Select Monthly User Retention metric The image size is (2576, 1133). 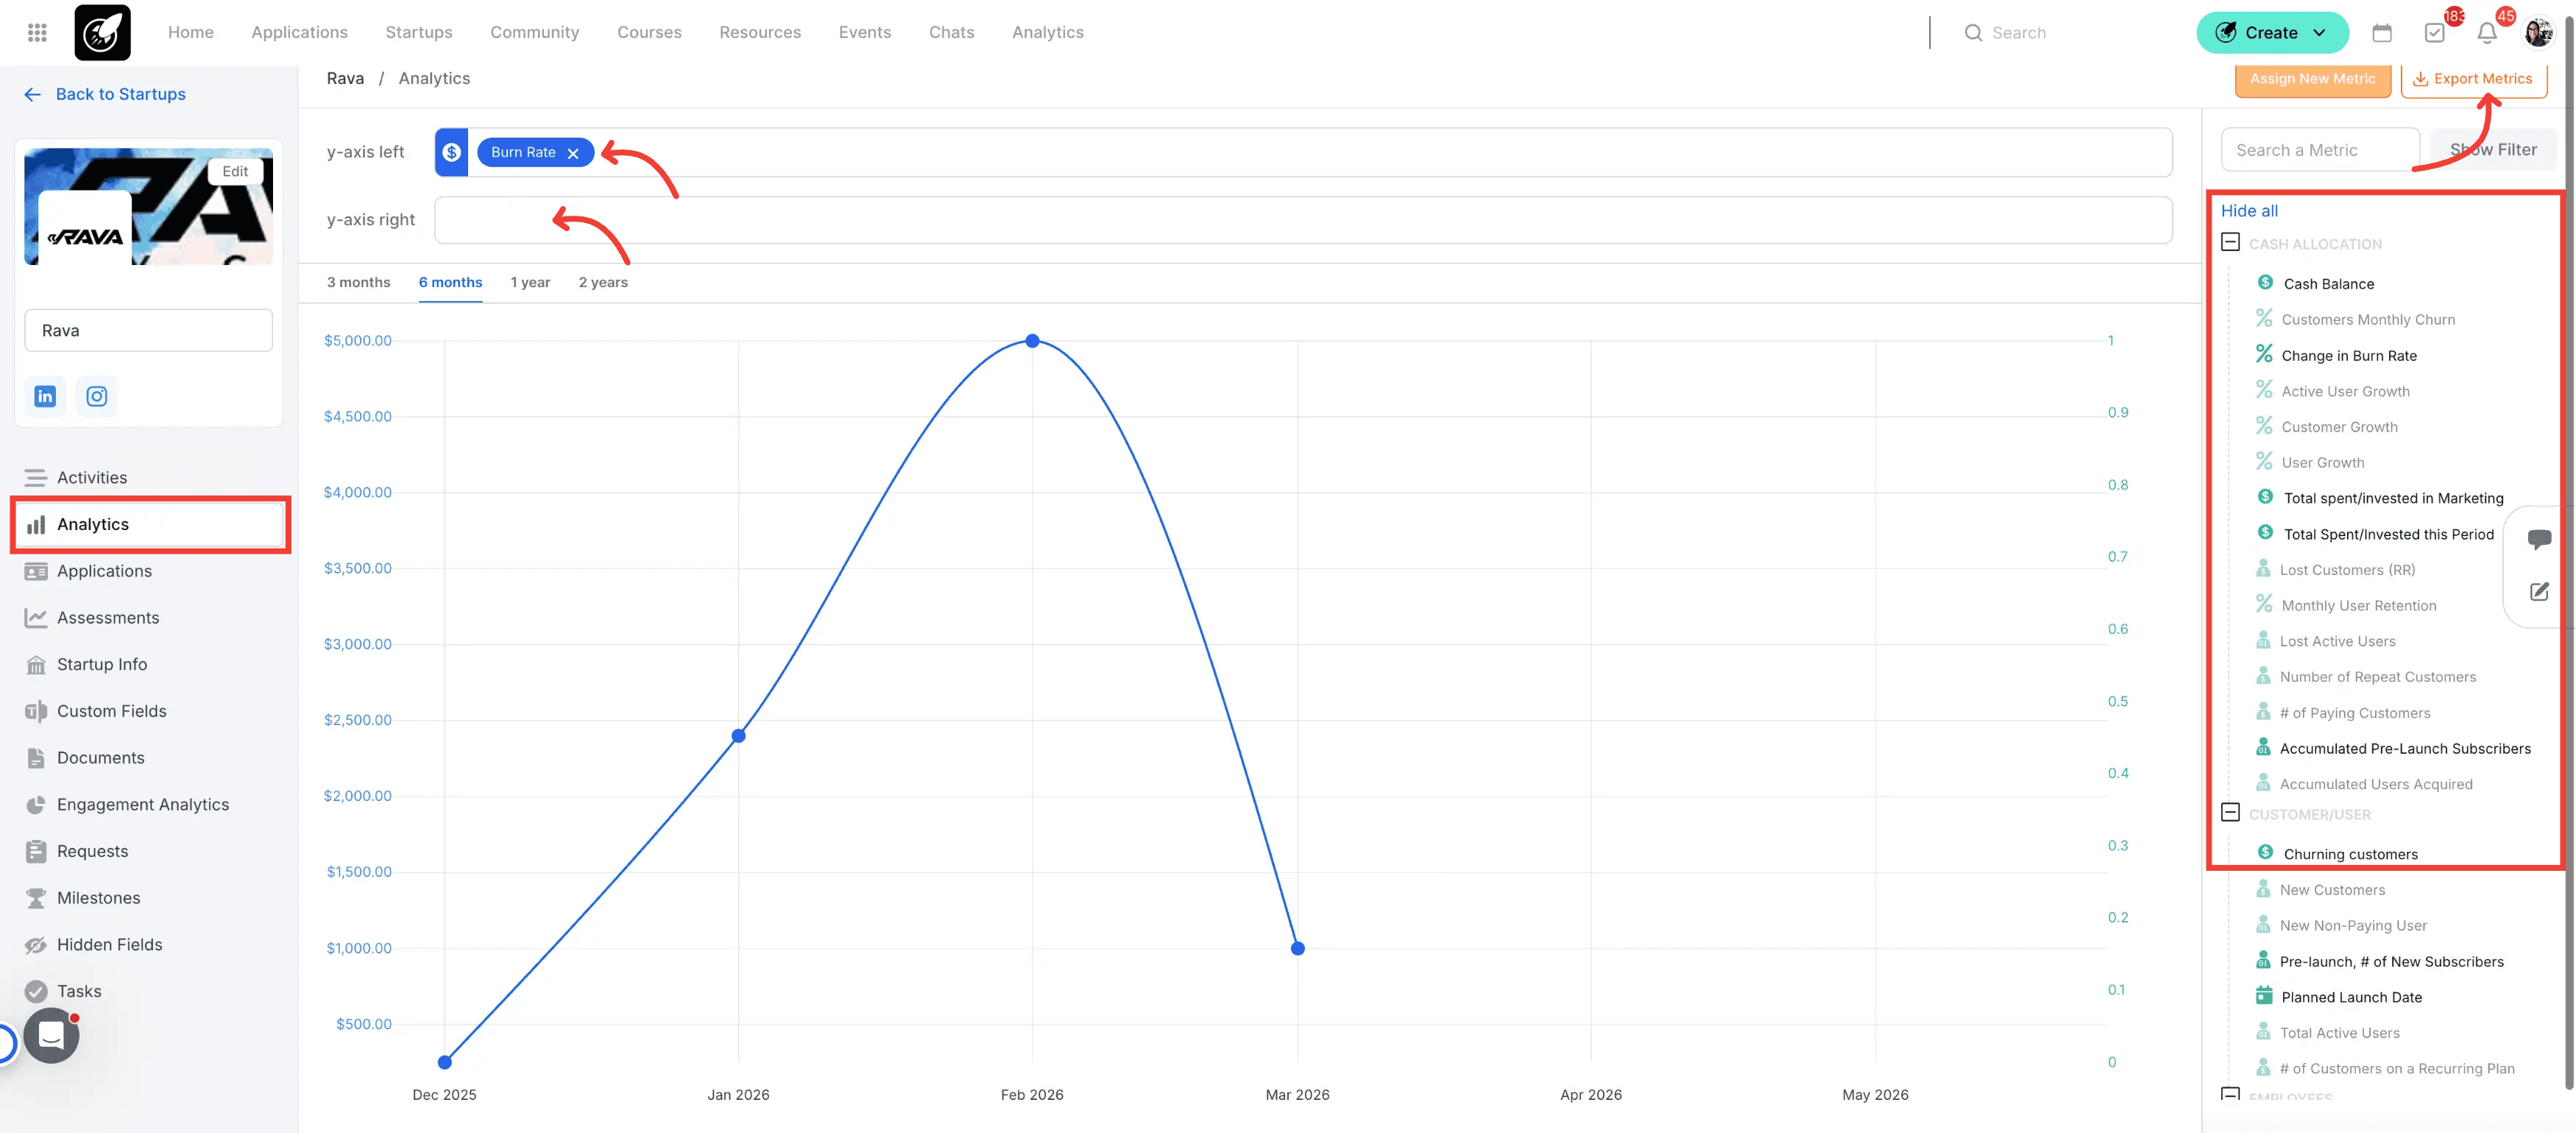2358,605
